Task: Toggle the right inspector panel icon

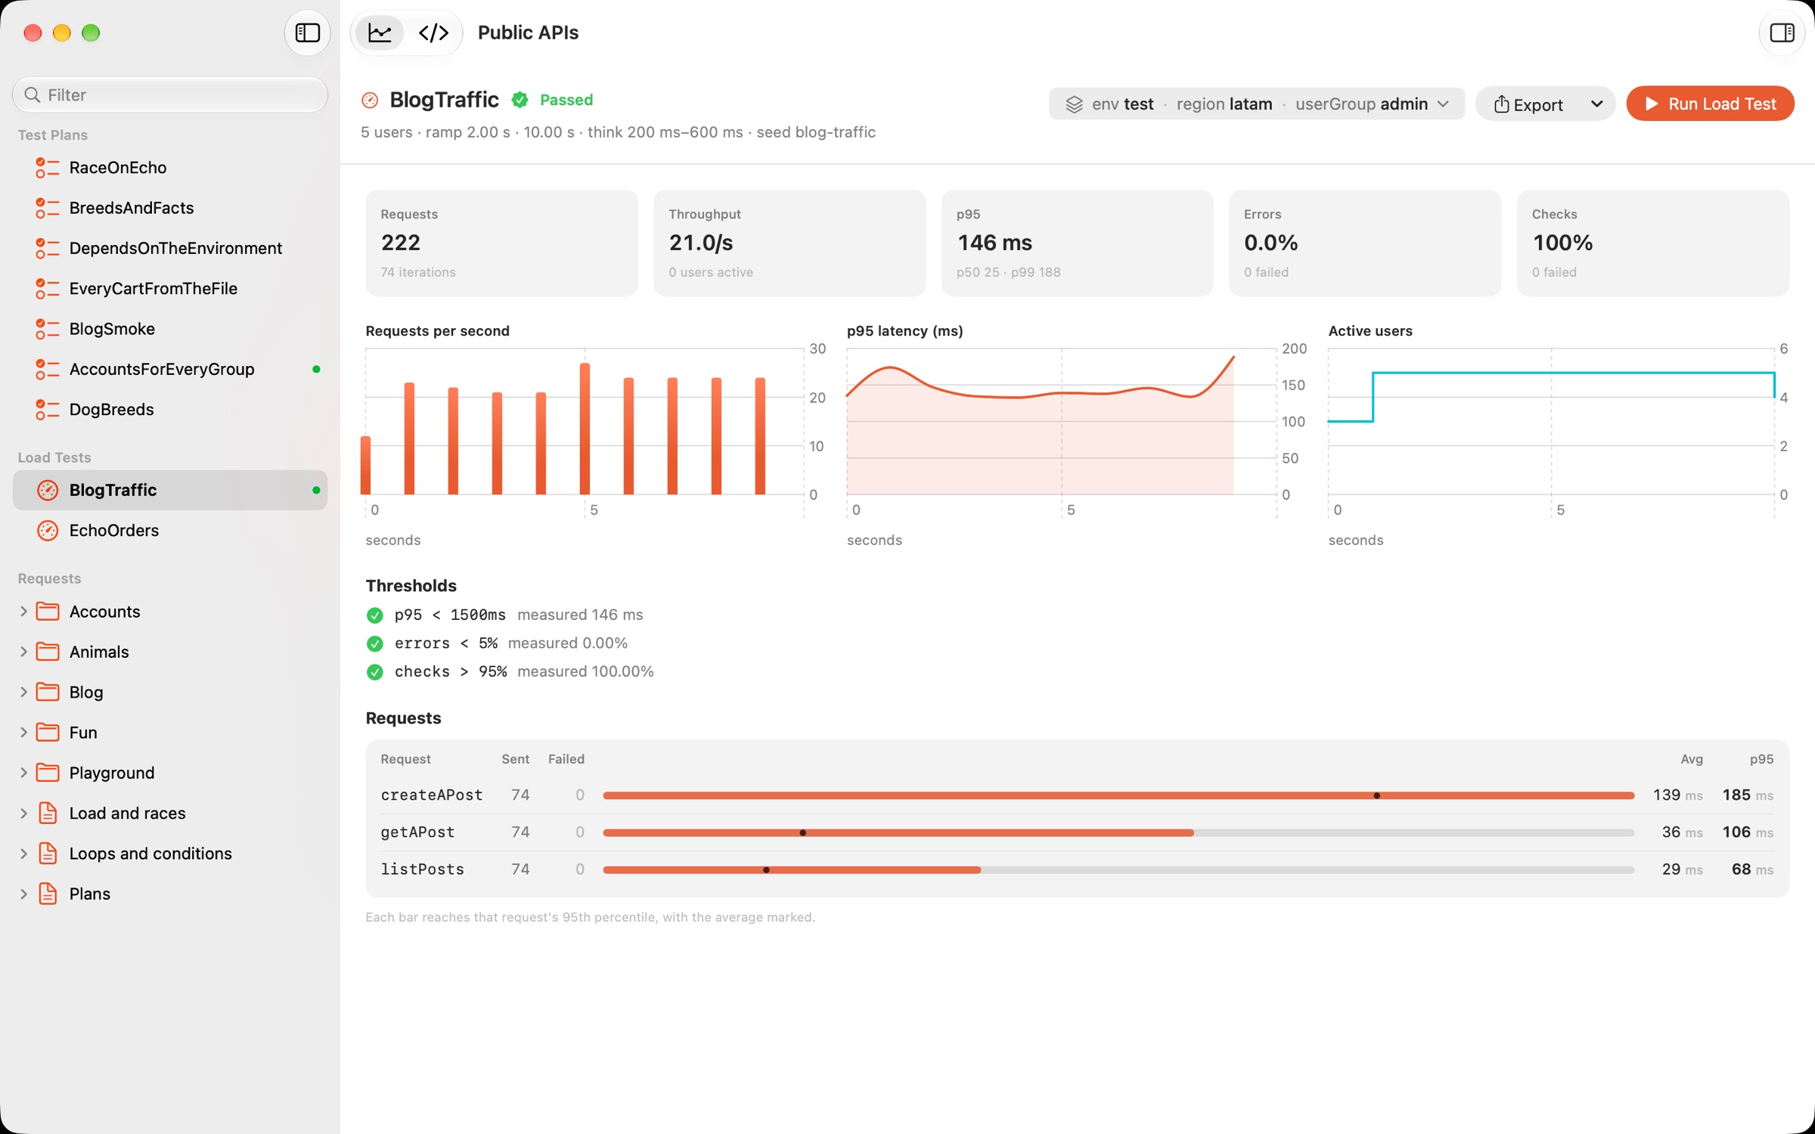Action: (x=1781, y=33)
